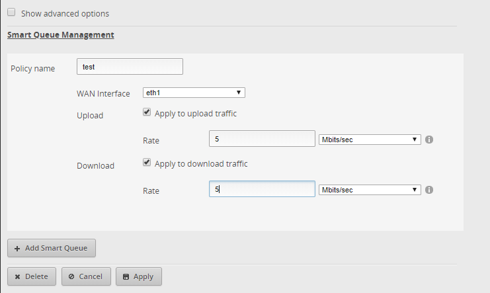
Task: Enable the Show advanced options checkbox
Action: click(11, 13)
